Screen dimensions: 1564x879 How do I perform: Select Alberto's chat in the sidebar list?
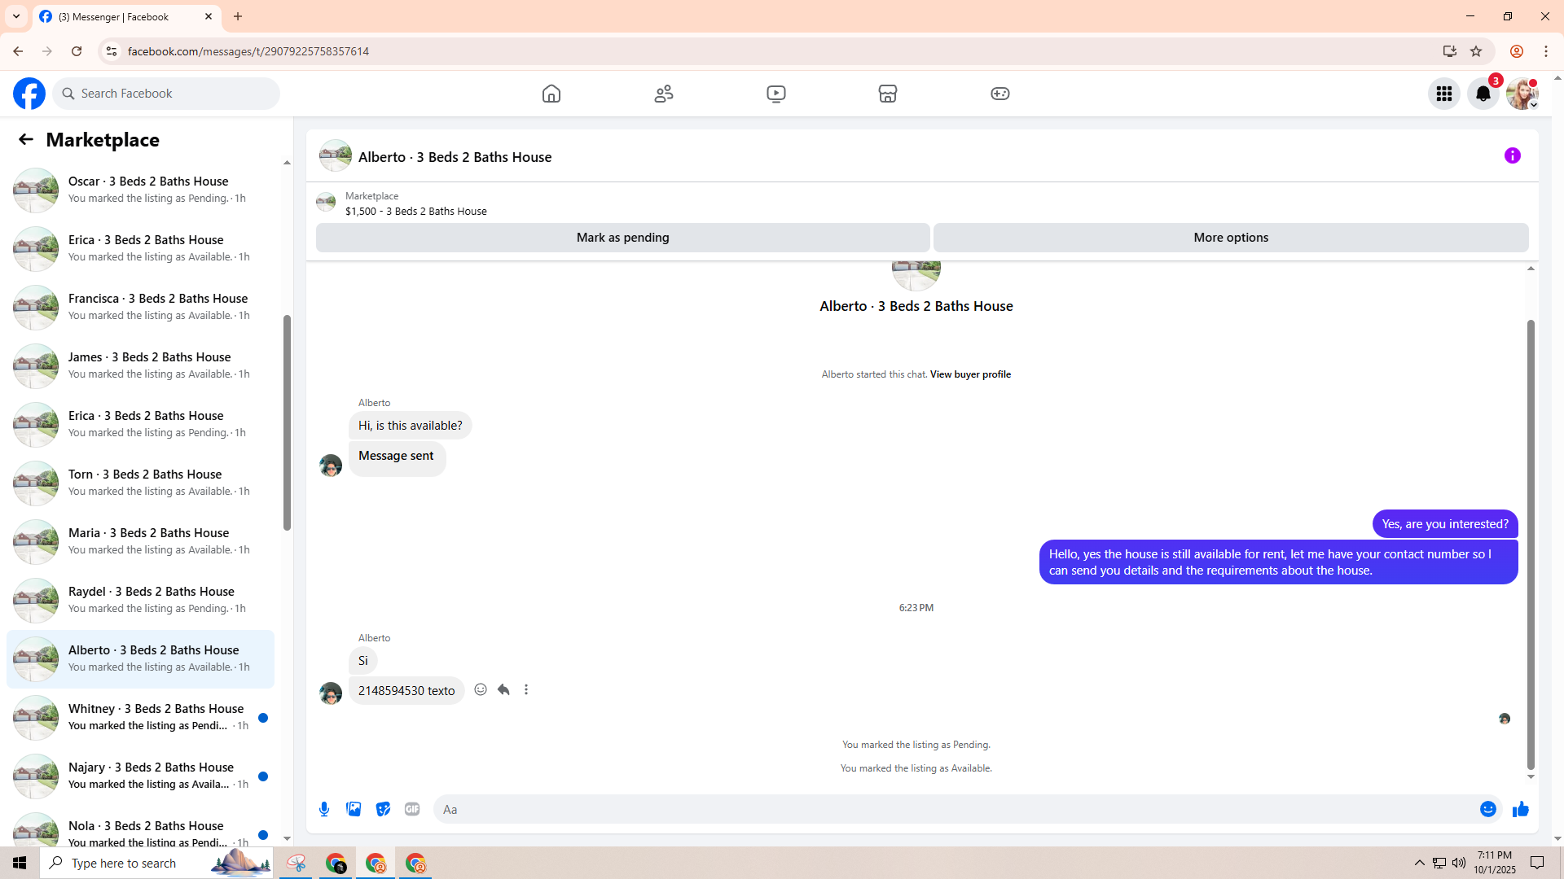tap(140, 658)
